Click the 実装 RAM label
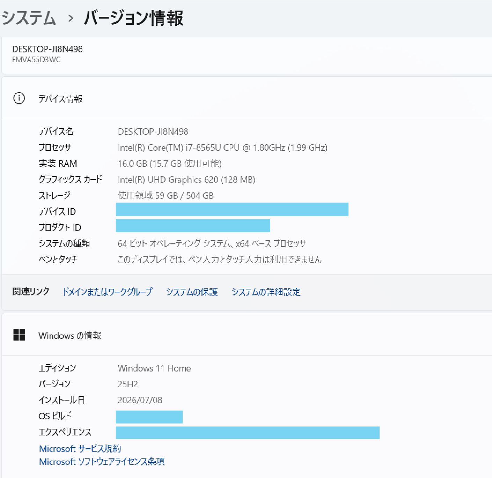The width and height of the screenshot is (492, 478). pyautogui.click(x=58, y=163)
